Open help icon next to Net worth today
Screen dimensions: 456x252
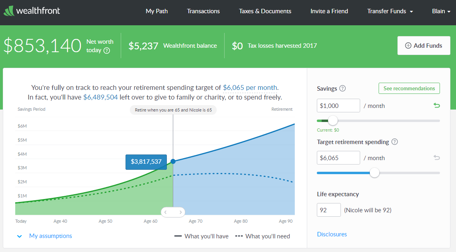[107, 51]
